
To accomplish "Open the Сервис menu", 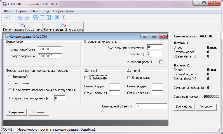I will [x=22, y=11].
